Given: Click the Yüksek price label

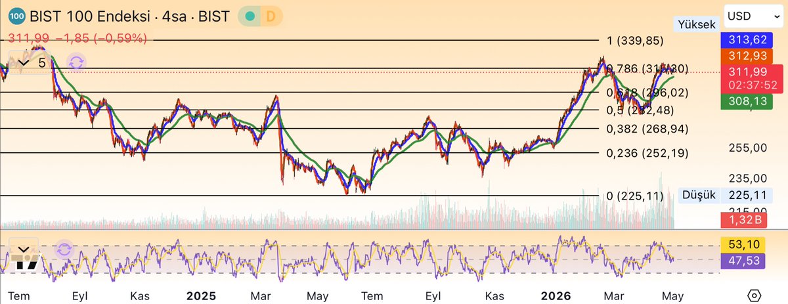Looking at the screenshot, I should (x=695, y=24).
